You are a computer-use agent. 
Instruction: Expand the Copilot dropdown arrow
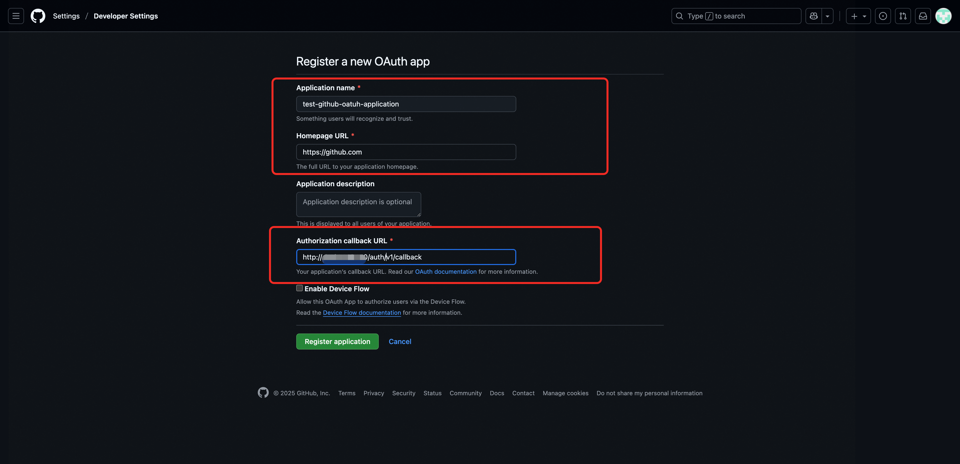[827, 16]
